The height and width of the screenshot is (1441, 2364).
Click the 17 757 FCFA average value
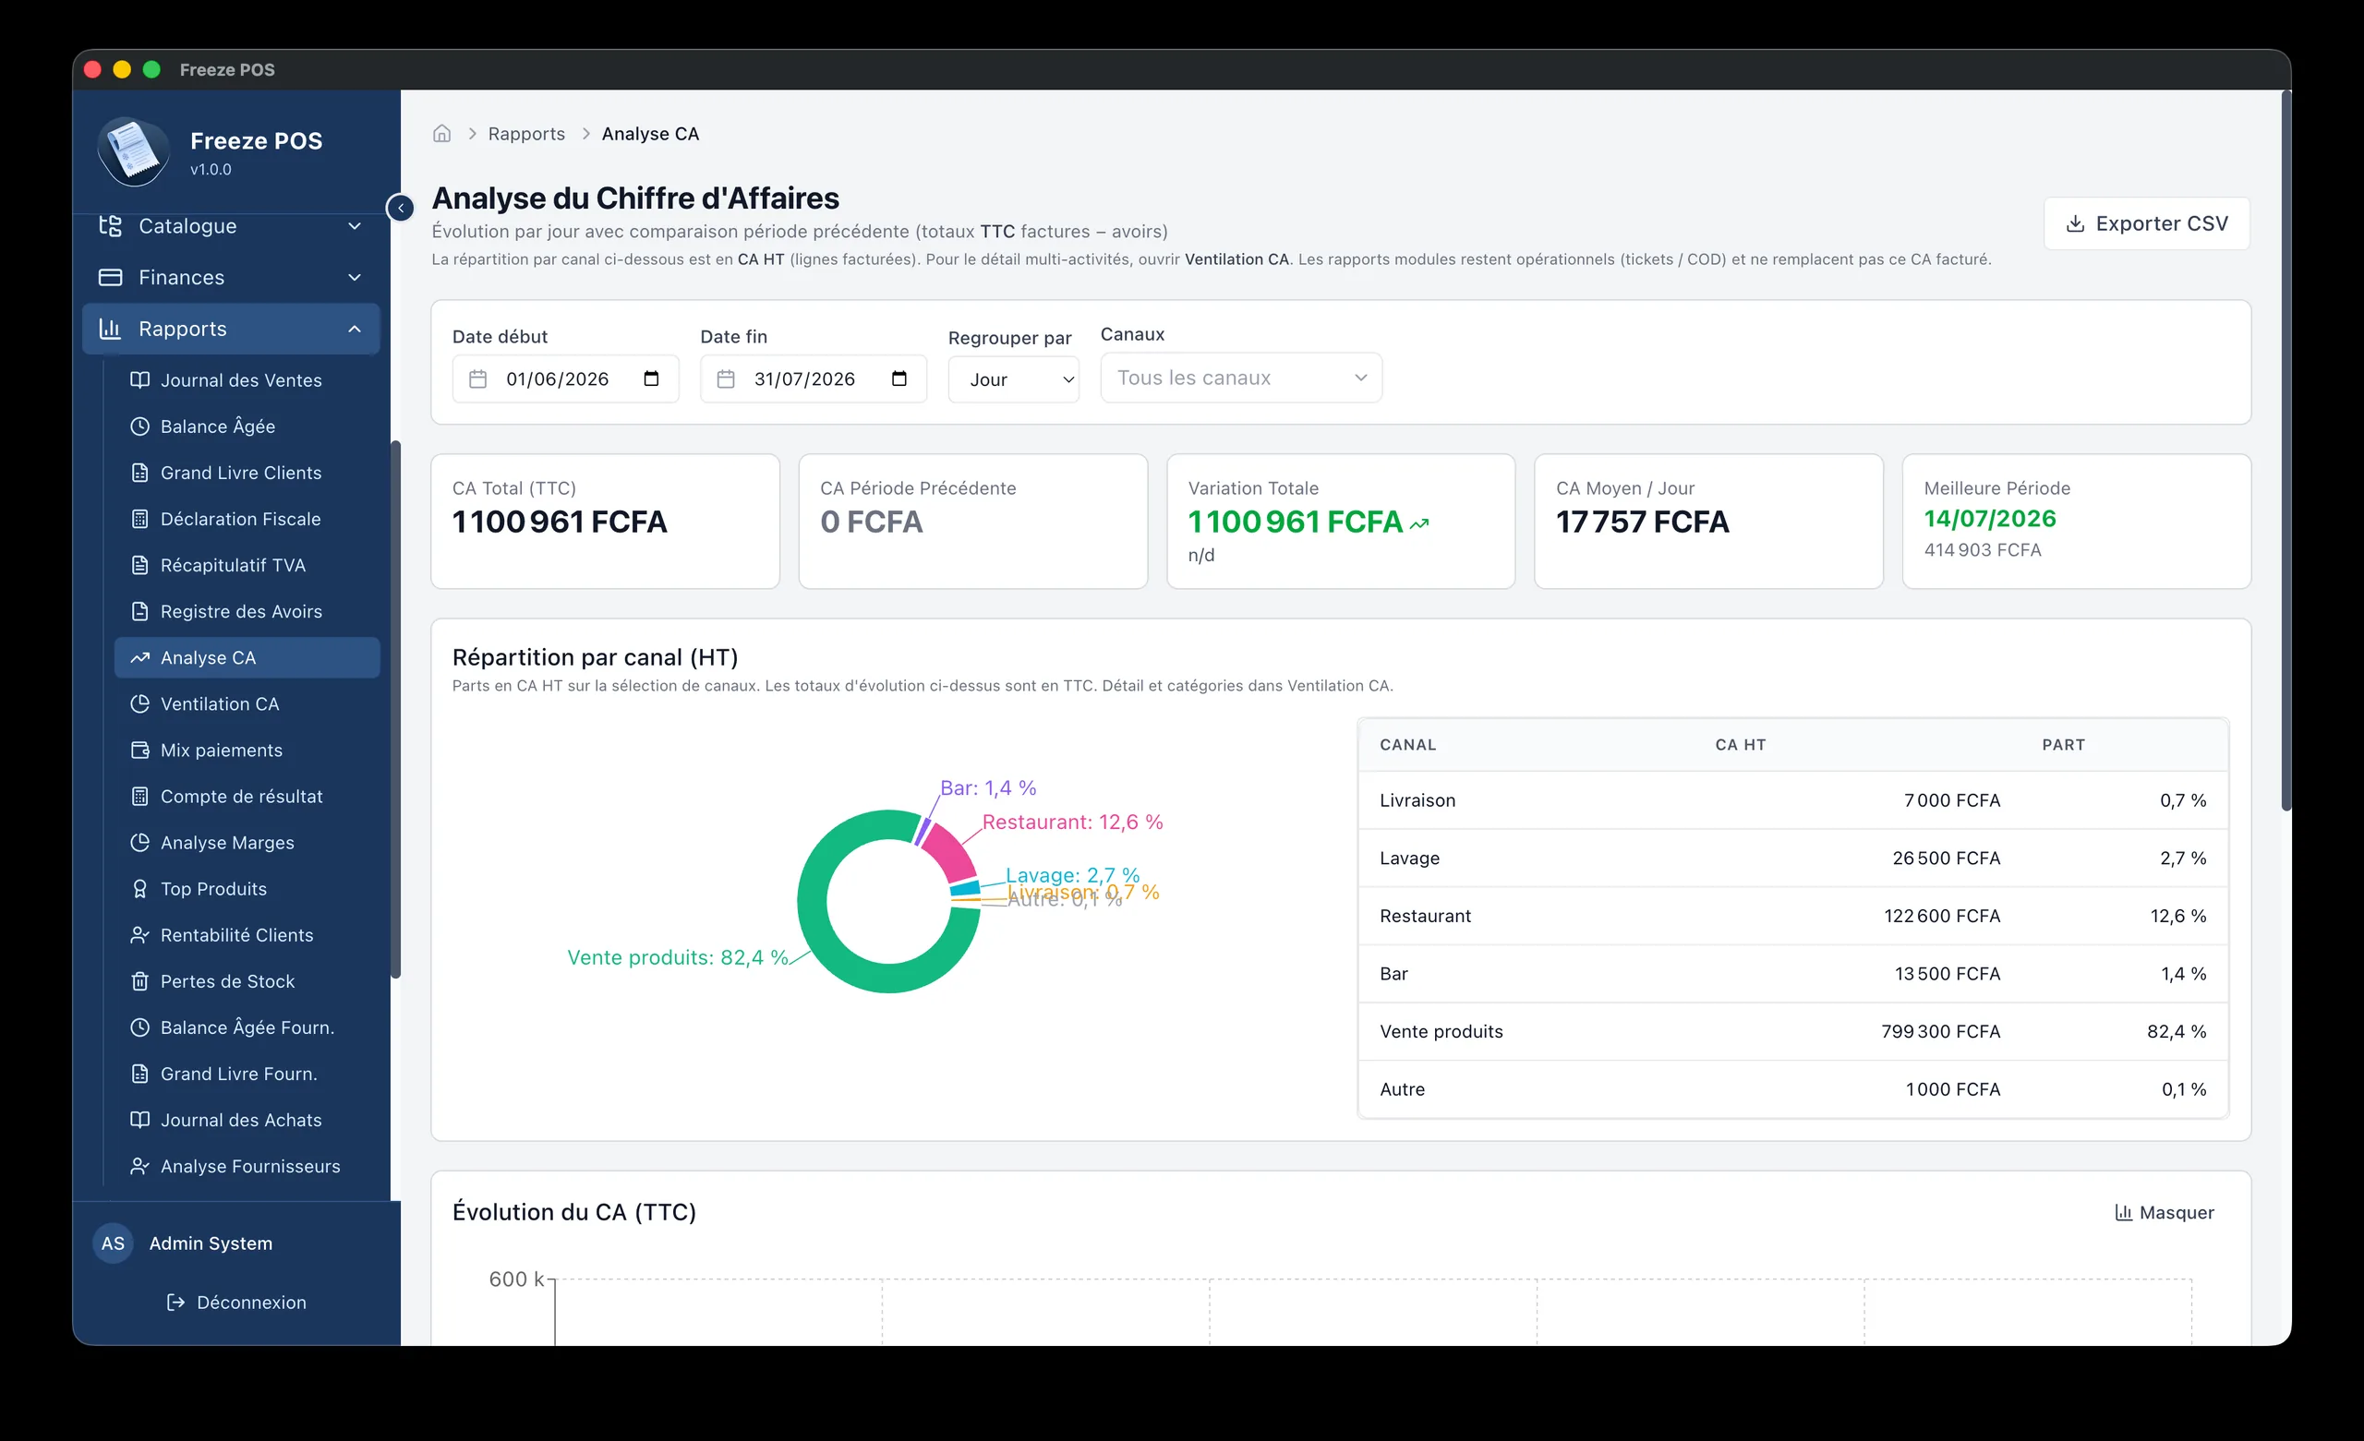pos(1642,522)
